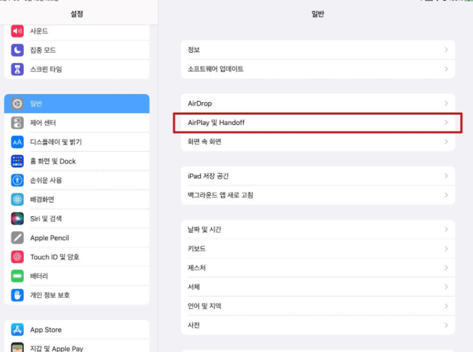Tap chevron on AirPlay 및 Handoff row
This screenshot has height=352, width=473.
pyautogui.click(x=446, y=122)
